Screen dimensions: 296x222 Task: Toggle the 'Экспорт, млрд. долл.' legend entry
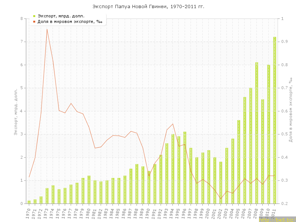tap(61, 16)
